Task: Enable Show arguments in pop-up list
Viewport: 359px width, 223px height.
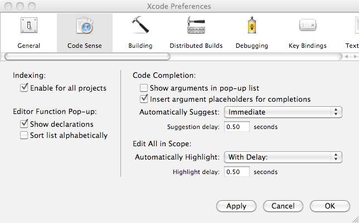Action: 144,88
